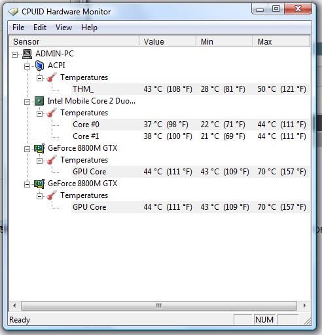
Task: Collapse Temperatures under ACPI
Action: click(x=39, y=78)
